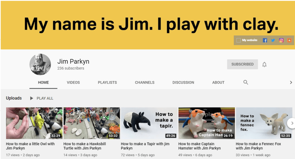Screen dimensions: 295x159
Task: Show more uploads with the round arrow
Action: coord(292,123)
